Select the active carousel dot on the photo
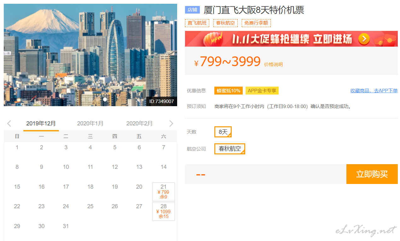The image size is (400, 241). point(105,99)
